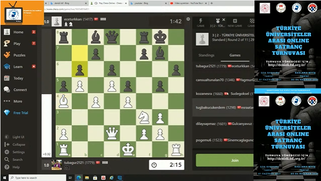Screen dimensions: 321x181
Task: Open Help question mark icon
Action: point(7,167)
